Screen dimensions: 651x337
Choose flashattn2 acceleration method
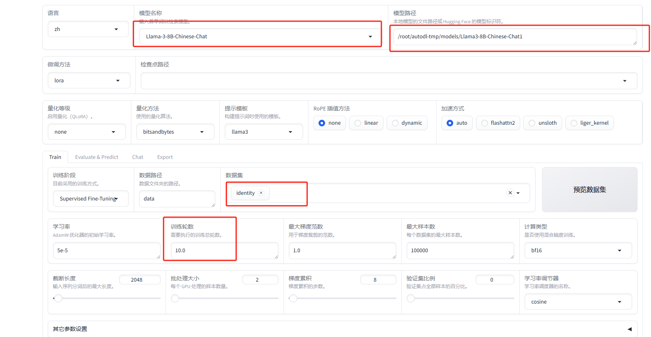tap(484, 123)
